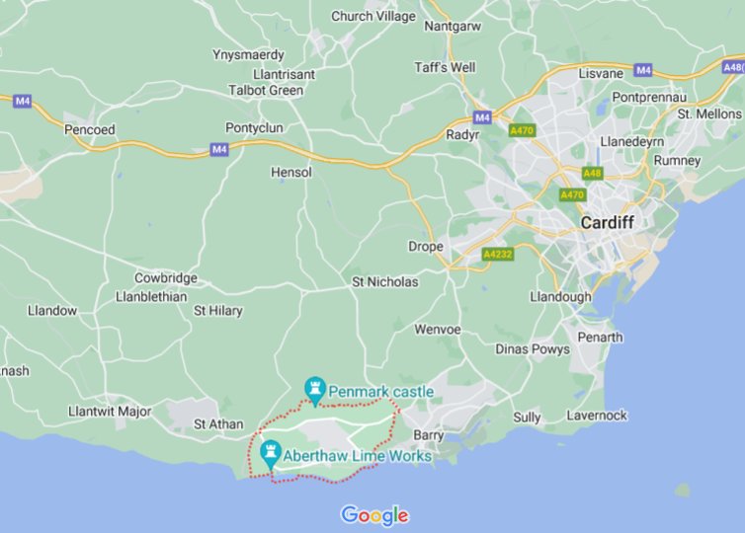
Task: Click the A48 road shield
Action: (x=592, y=174)
